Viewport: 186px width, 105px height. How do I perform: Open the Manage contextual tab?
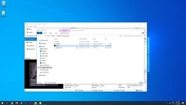click(x=65, y=31)
